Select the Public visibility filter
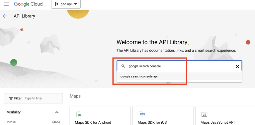The width and height of the screenshot is (255, 125). pyautogui.click(x=11, y=122)
